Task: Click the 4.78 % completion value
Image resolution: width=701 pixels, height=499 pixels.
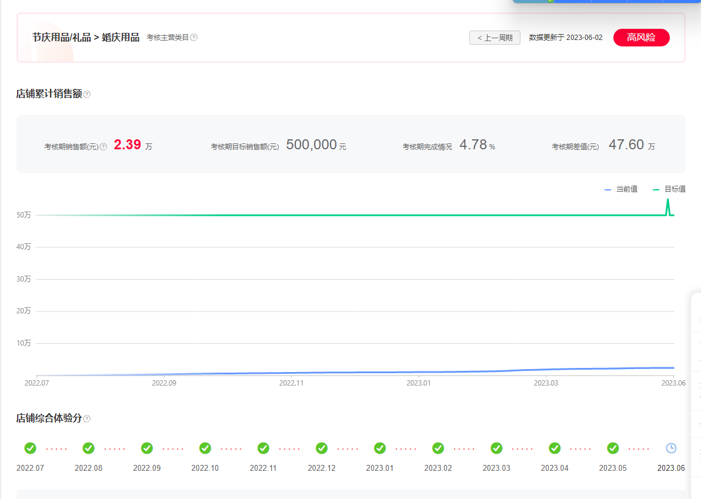Action: pos(477,145)
